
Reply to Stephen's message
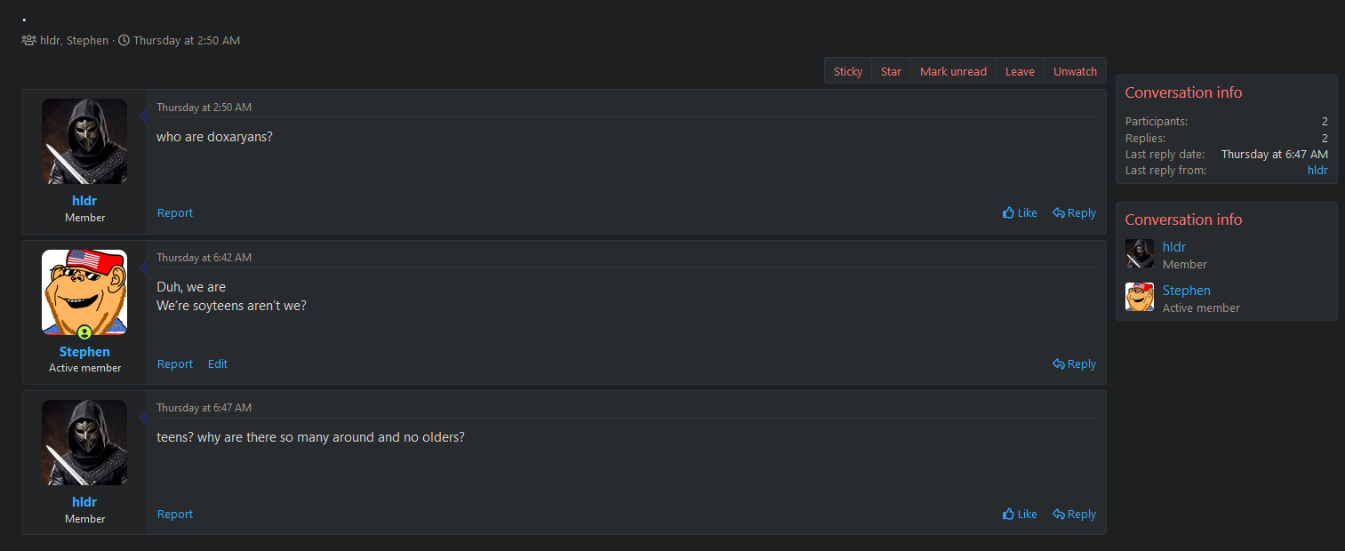pyautogui.click(x=1074, y=364)
